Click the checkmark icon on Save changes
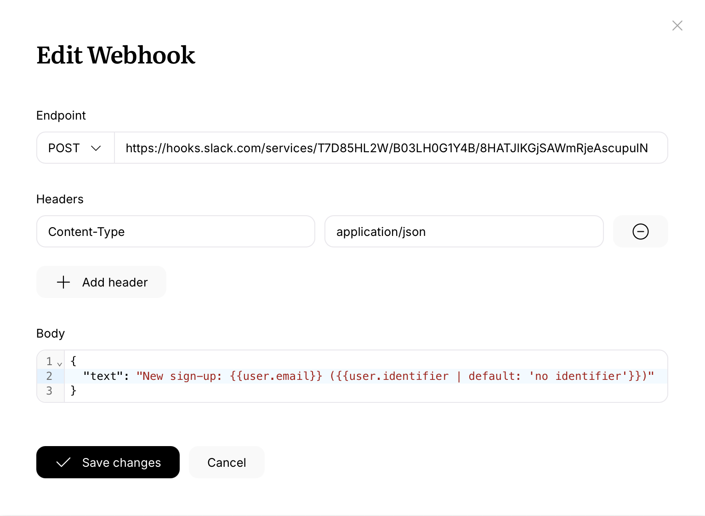 tap(63, 462)
